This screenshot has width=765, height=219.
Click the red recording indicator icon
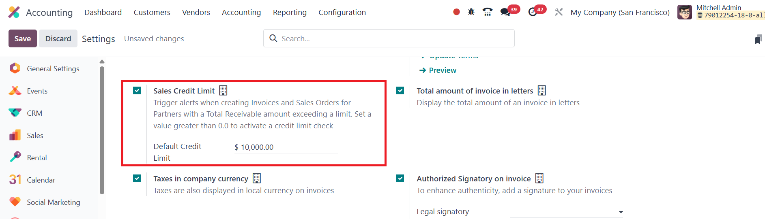tap(456, 12)
